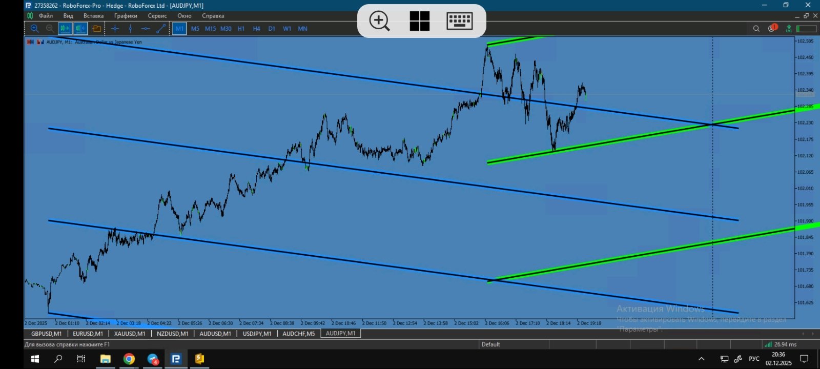Open the AUDCHF,M5 chart tab
This screenshot has width=820, height=369.
click(x=299, y=334)
